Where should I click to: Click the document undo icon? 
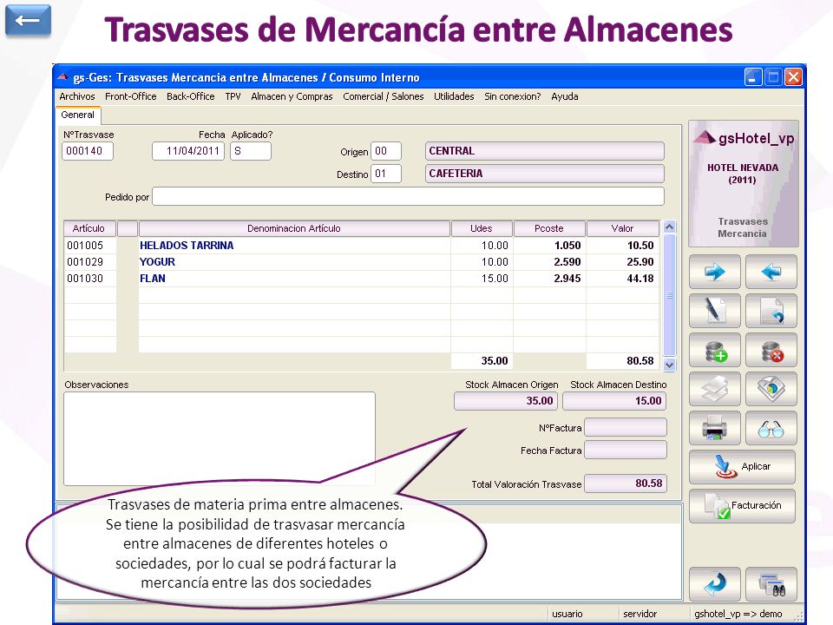pyautogui.click(x=771, y=311)
